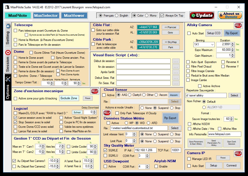Click the Update button with green icon
Screen dimensions: 248x176
[202, 15]
